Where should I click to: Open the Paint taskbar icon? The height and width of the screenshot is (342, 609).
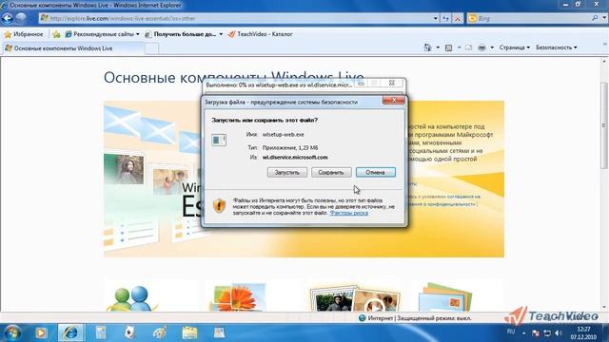coord(160,332)
